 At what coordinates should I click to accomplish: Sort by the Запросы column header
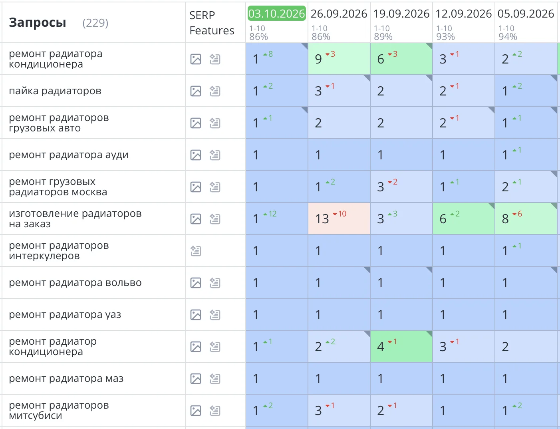click(x=38, y=23)
